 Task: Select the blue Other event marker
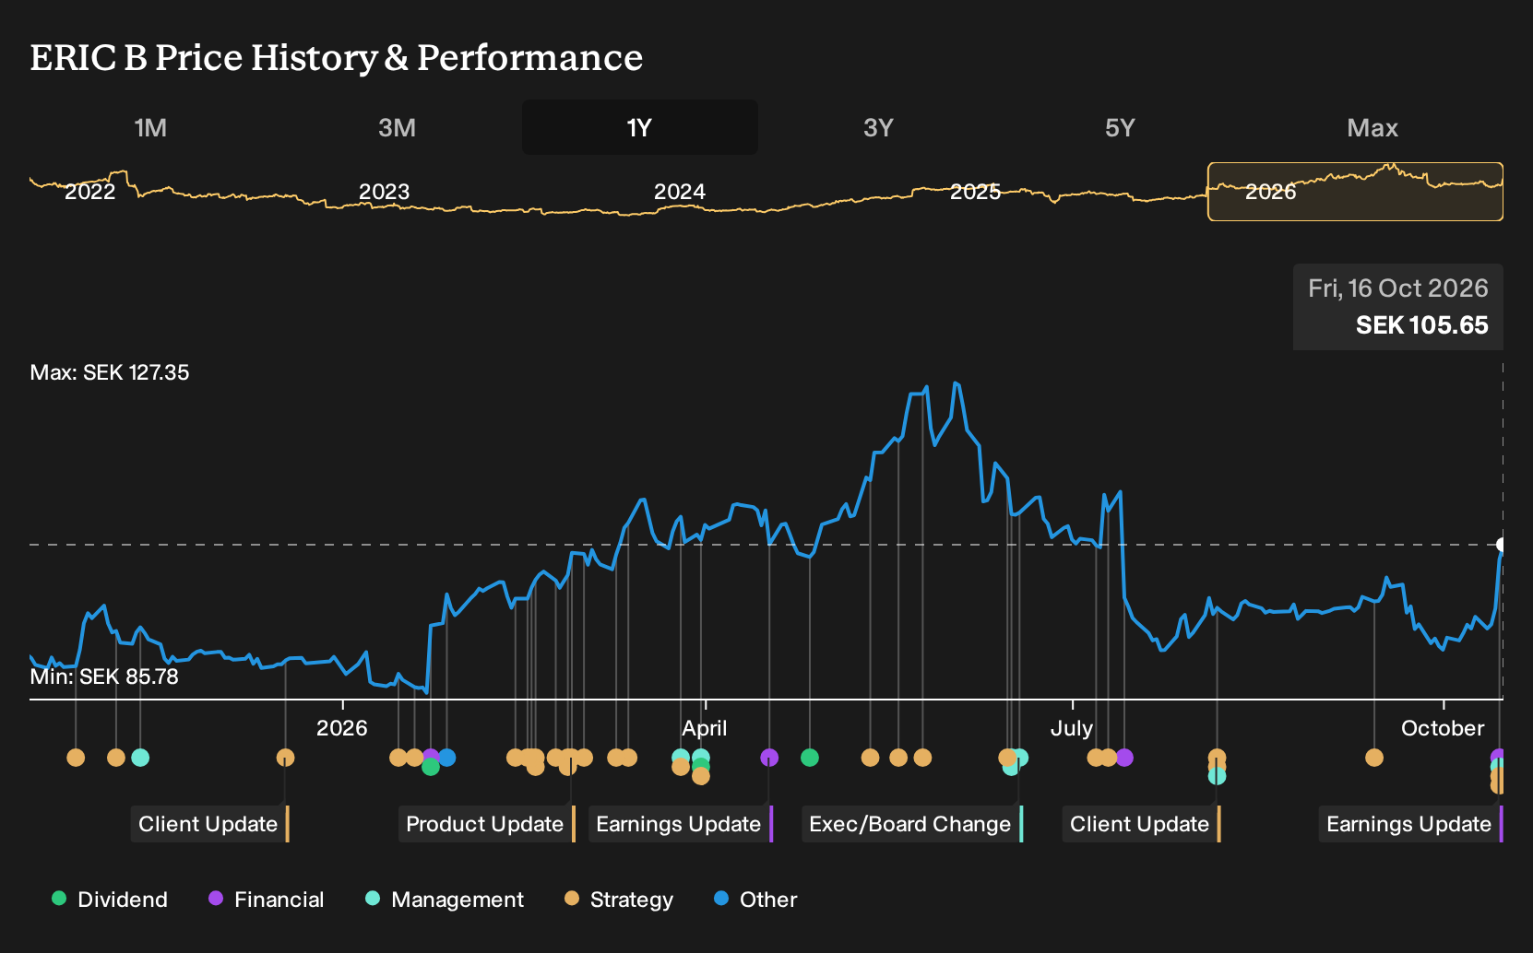[447, 758]
